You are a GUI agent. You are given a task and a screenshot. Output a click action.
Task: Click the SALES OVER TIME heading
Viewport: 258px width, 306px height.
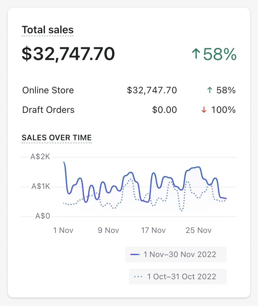(x=57, y=138)
